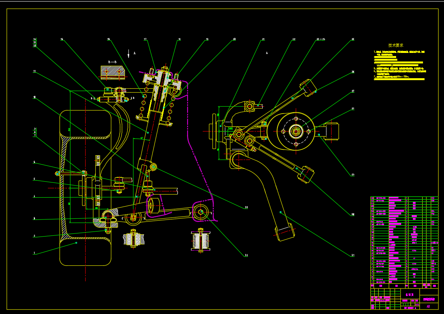Click the hatched B—B section detail block
This screenshot has width=444, height=314.
112,72
